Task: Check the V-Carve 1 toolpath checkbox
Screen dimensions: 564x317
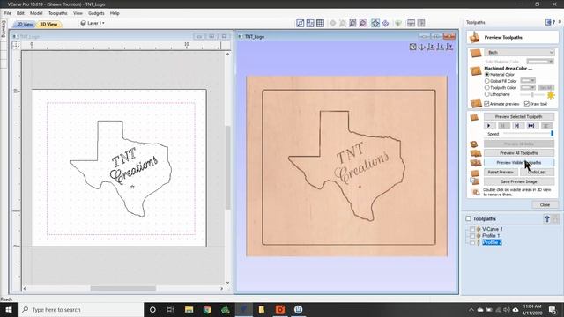Action: 472,229
